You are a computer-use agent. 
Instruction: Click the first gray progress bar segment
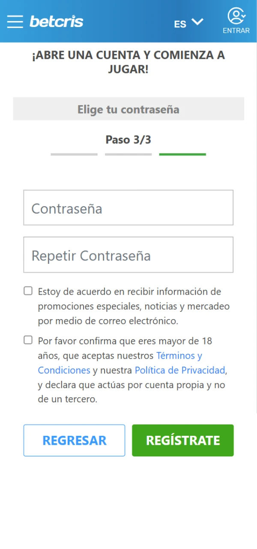pos(74,153)
